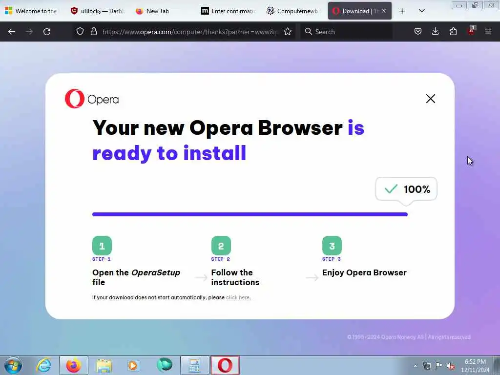
Task: Open Windows Media Player from taskbar
Action: (133, 365)
